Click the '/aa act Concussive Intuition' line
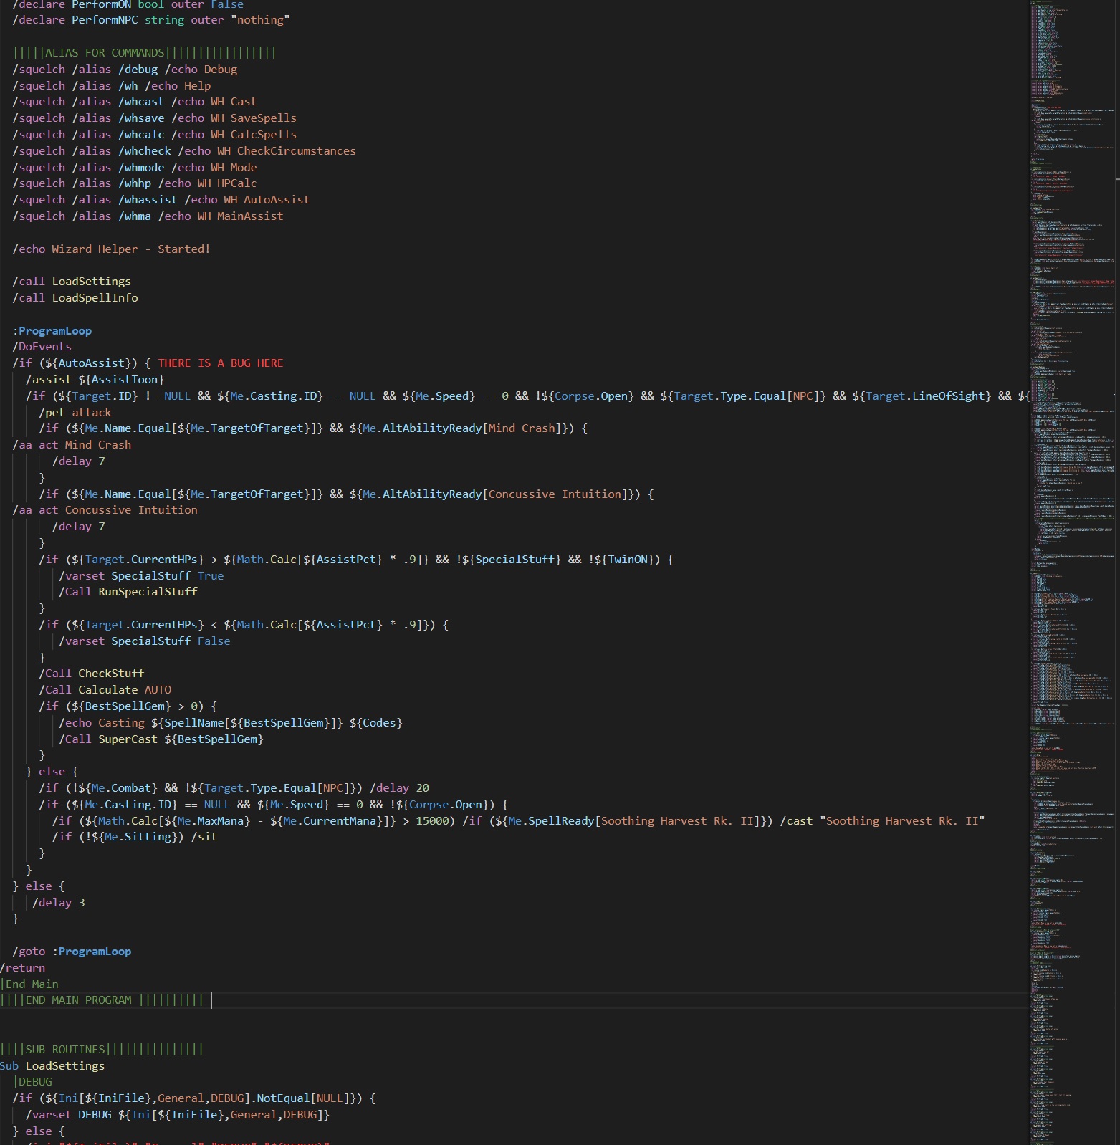 click(105, 510)
